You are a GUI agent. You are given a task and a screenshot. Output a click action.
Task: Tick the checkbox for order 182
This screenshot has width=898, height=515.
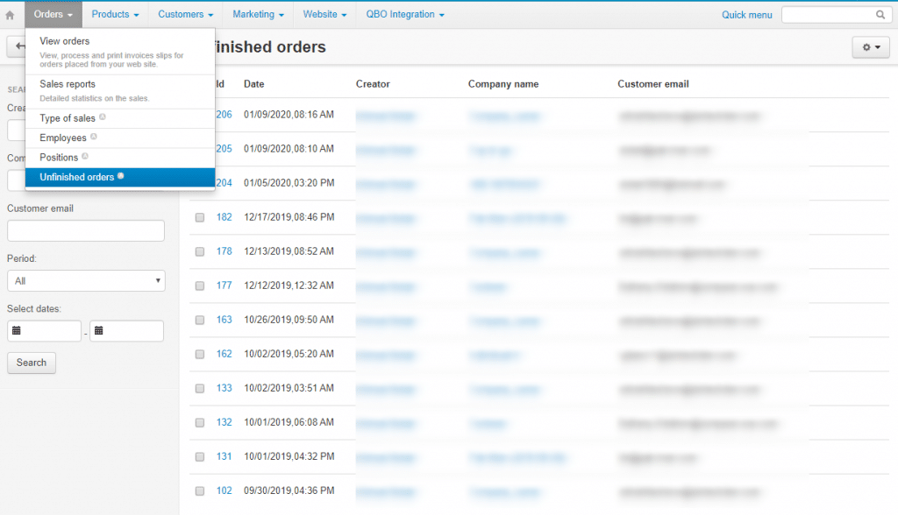tap(200, 217)
